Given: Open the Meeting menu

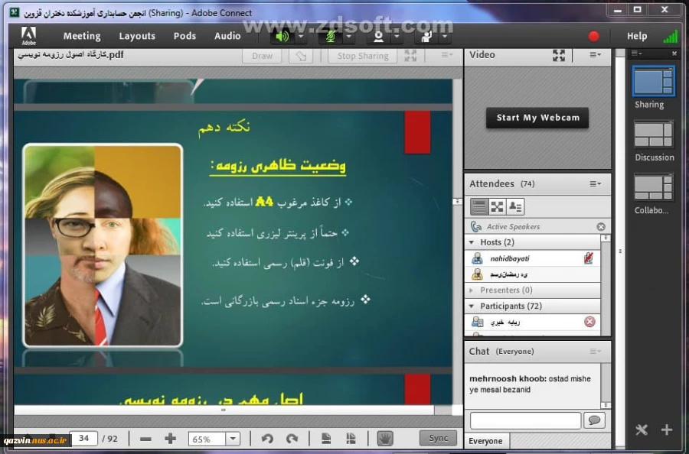Looking at the screenshot, I should [x=82, y=36].
